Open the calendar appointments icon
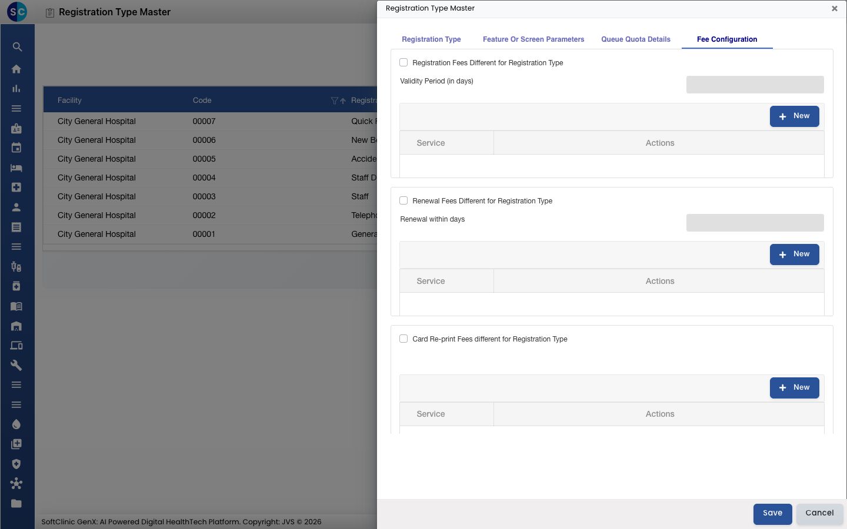The image size is (847, 529). (16, 148)
